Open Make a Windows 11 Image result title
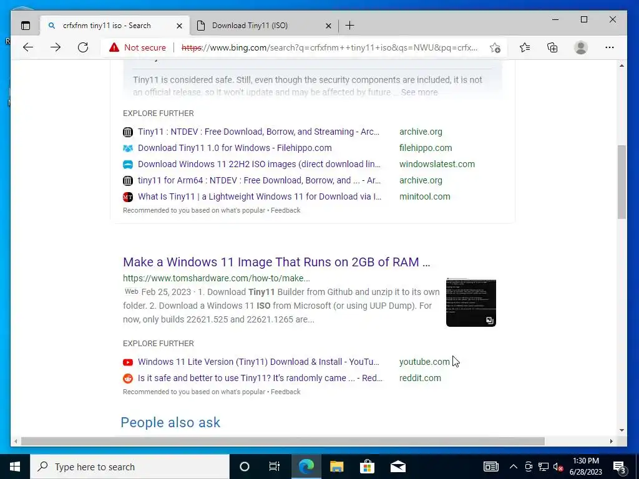 pos(276,262)
